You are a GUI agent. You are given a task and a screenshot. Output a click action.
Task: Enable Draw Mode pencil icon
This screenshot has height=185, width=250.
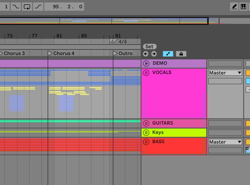[234, 7]
